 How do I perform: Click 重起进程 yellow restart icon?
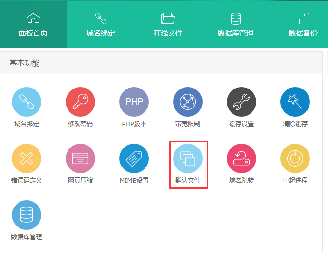click(295, 158)
